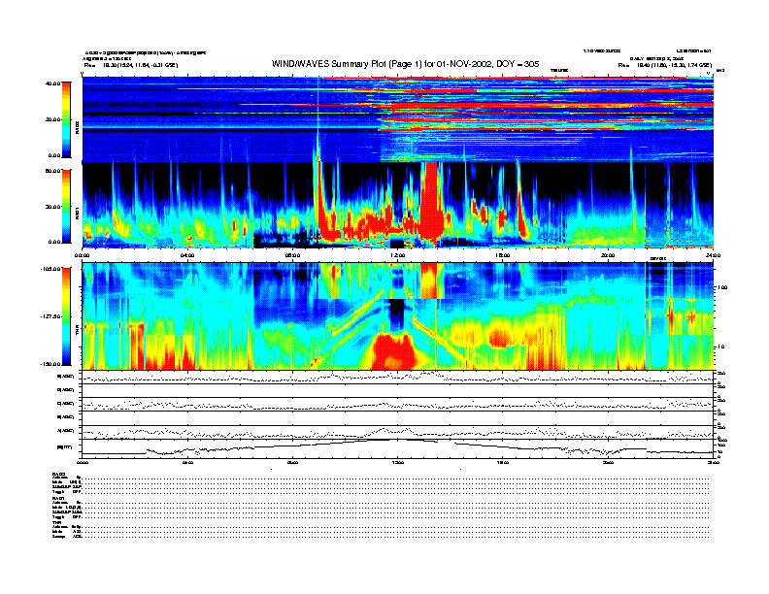This screenshot has width=769, height=594.
Task: Click the 60.00 label on RAD1 color scale
Action: 53,171
